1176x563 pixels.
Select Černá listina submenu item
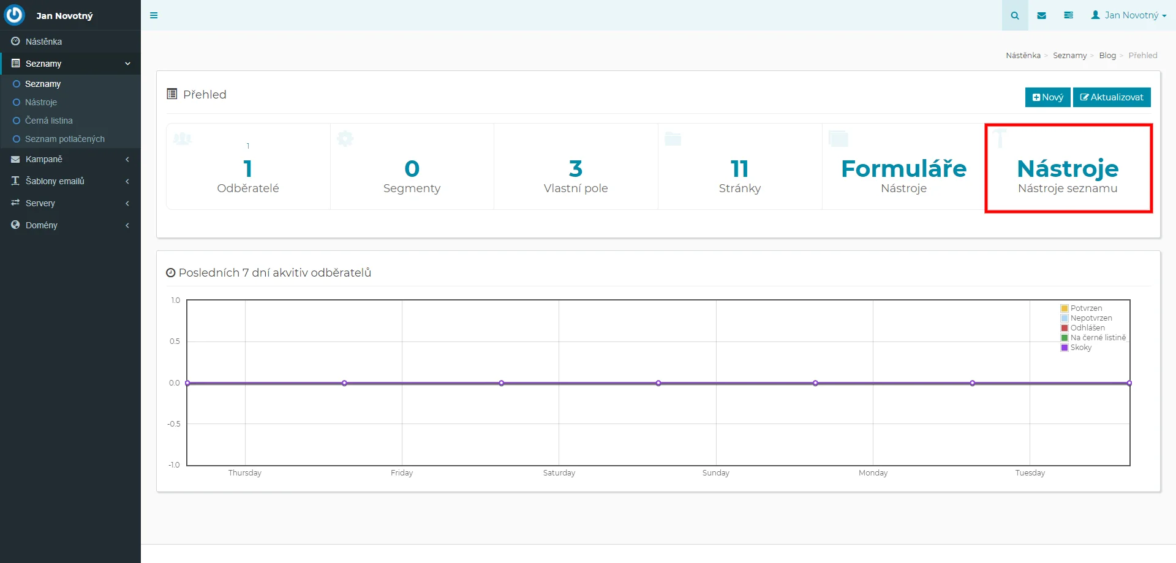tap(48, 121)
